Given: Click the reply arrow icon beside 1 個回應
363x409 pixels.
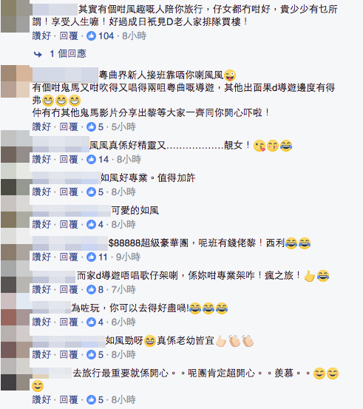Looking at the screenshot, I should click(x=38, y=54).
